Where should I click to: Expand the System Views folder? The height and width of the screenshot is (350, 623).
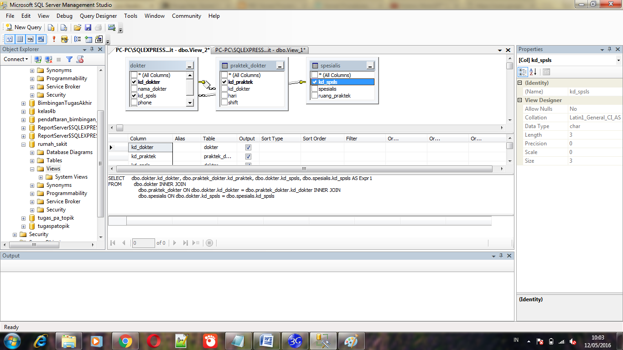click(x=41, y=177)
